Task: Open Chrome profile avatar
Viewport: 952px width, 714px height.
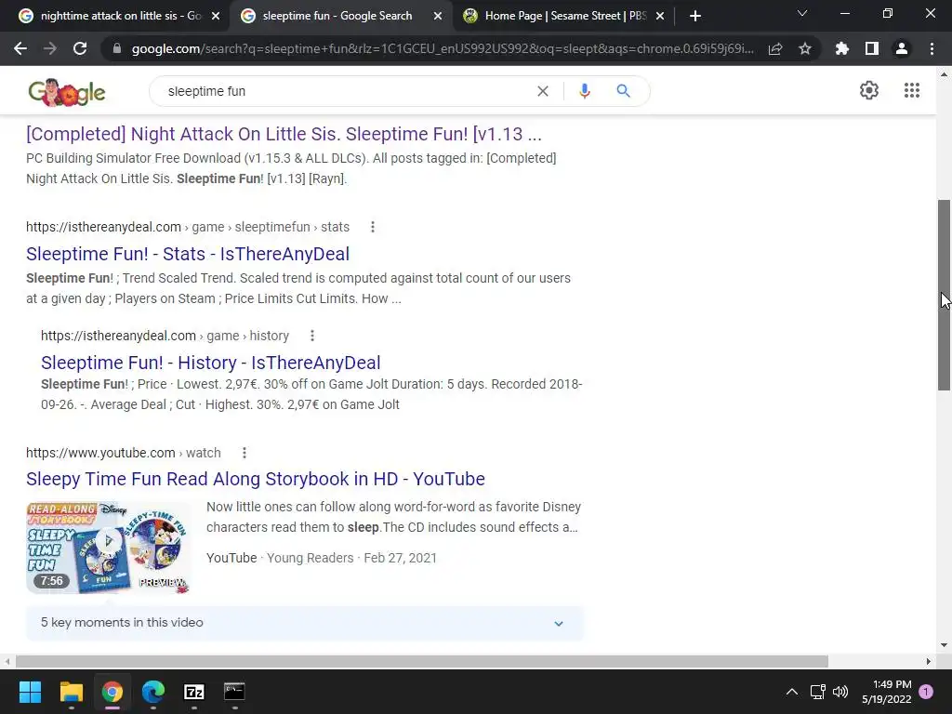Action: coord(902,48)
